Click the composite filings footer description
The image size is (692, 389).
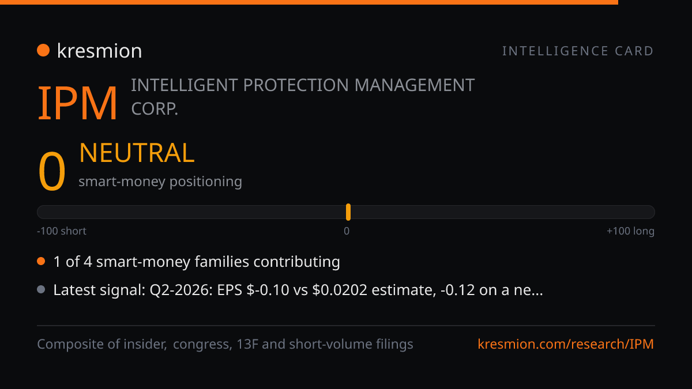click(225, 345)
